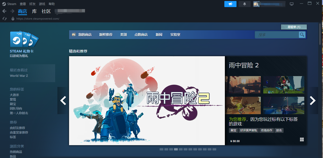Image resolution: width=323 pixels, height=158 pixels.
Task: Click the 搜索 search input field
Action: tap(277, 35)
